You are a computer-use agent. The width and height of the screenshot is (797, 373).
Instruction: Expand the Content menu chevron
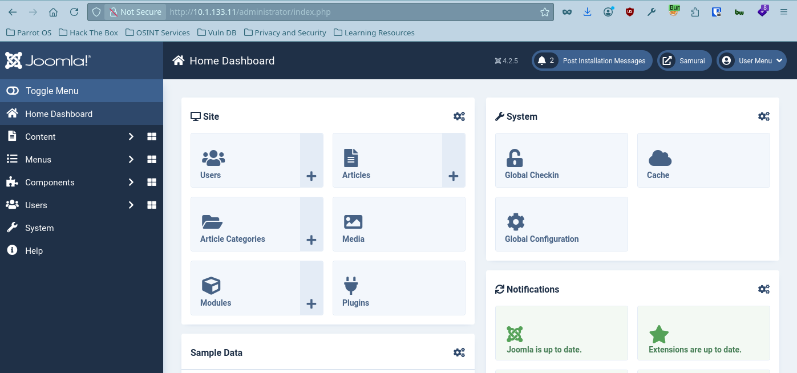[x=131, y=137]
